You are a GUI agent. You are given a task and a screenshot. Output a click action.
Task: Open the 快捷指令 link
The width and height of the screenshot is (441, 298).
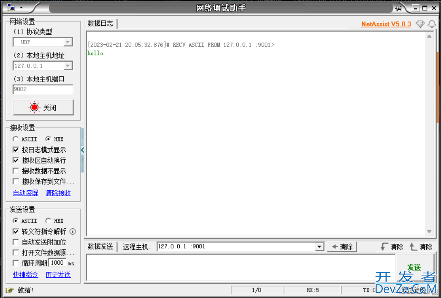(25, 274)
